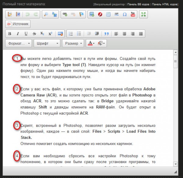Click the text "текст, то он будет придерживаться пути."

[x=56, y=77]
